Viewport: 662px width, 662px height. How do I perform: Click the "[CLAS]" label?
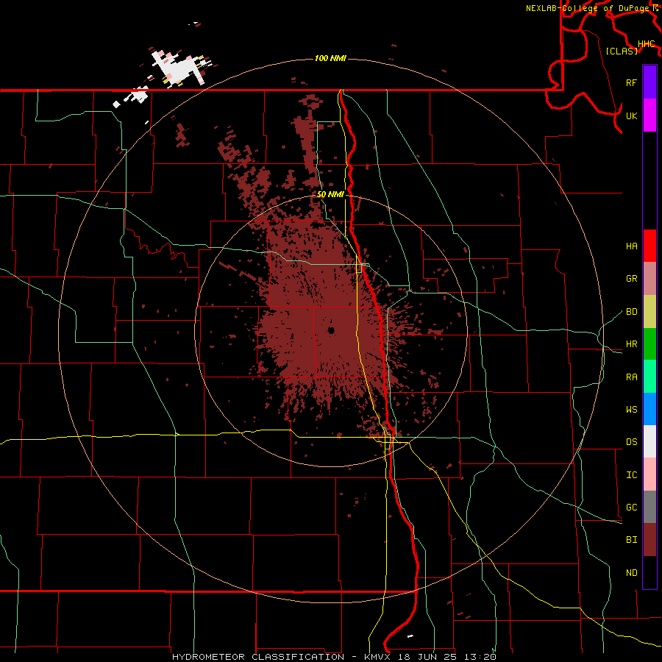(x=622, y=51)
